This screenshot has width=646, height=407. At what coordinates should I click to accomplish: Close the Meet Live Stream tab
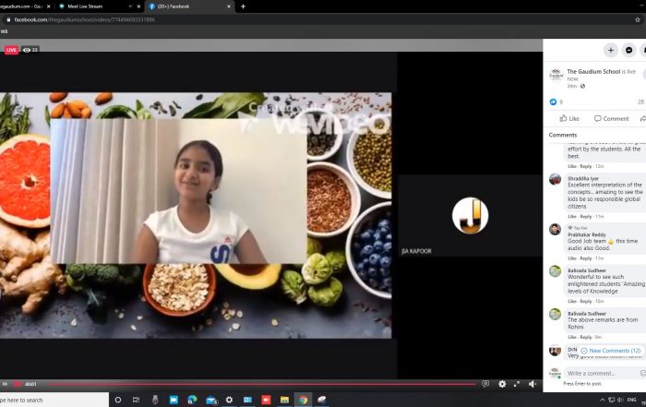tap(138, 6)
